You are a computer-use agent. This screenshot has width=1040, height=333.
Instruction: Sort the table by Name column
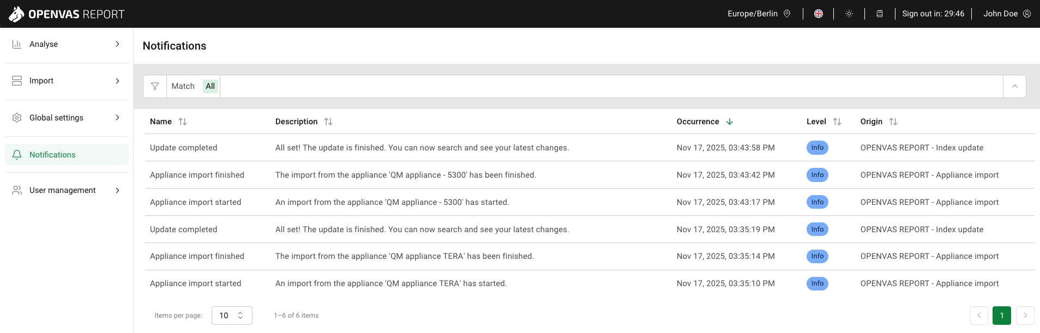183,122
